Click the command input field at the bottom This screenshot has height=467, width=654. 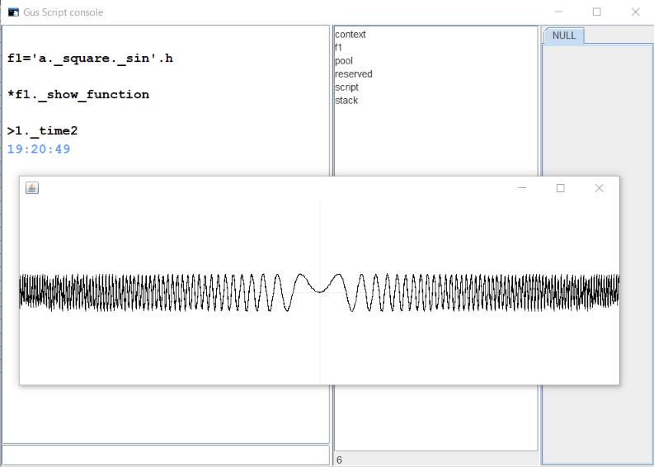click(x=166, y=455)
